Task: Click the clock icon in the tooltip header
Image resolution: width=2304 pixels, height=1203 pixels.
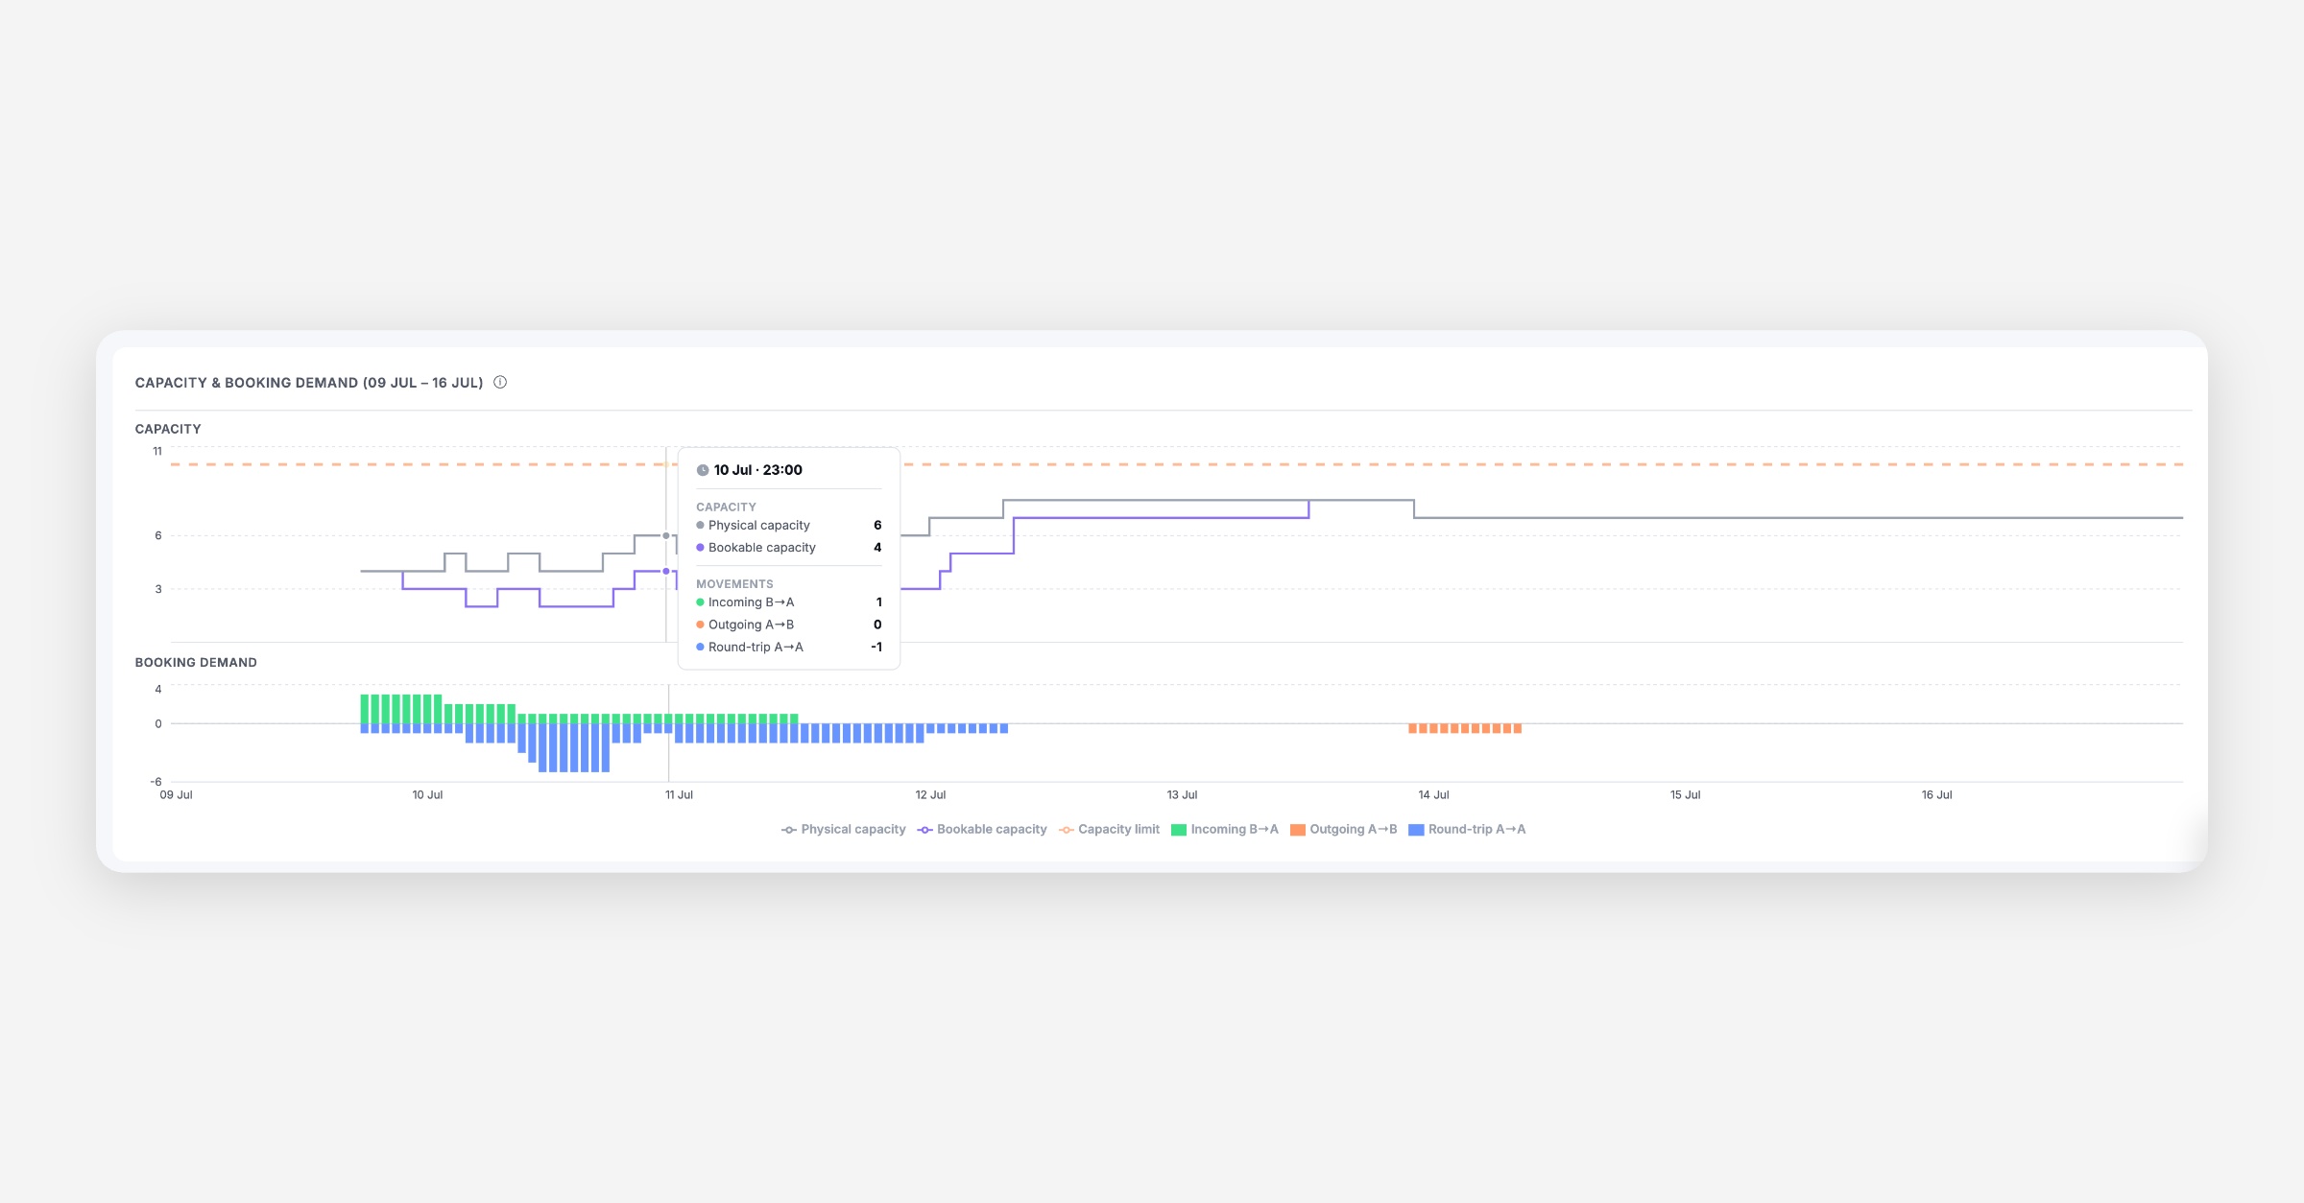Action: pyautogui.click(x=703, y=470)
